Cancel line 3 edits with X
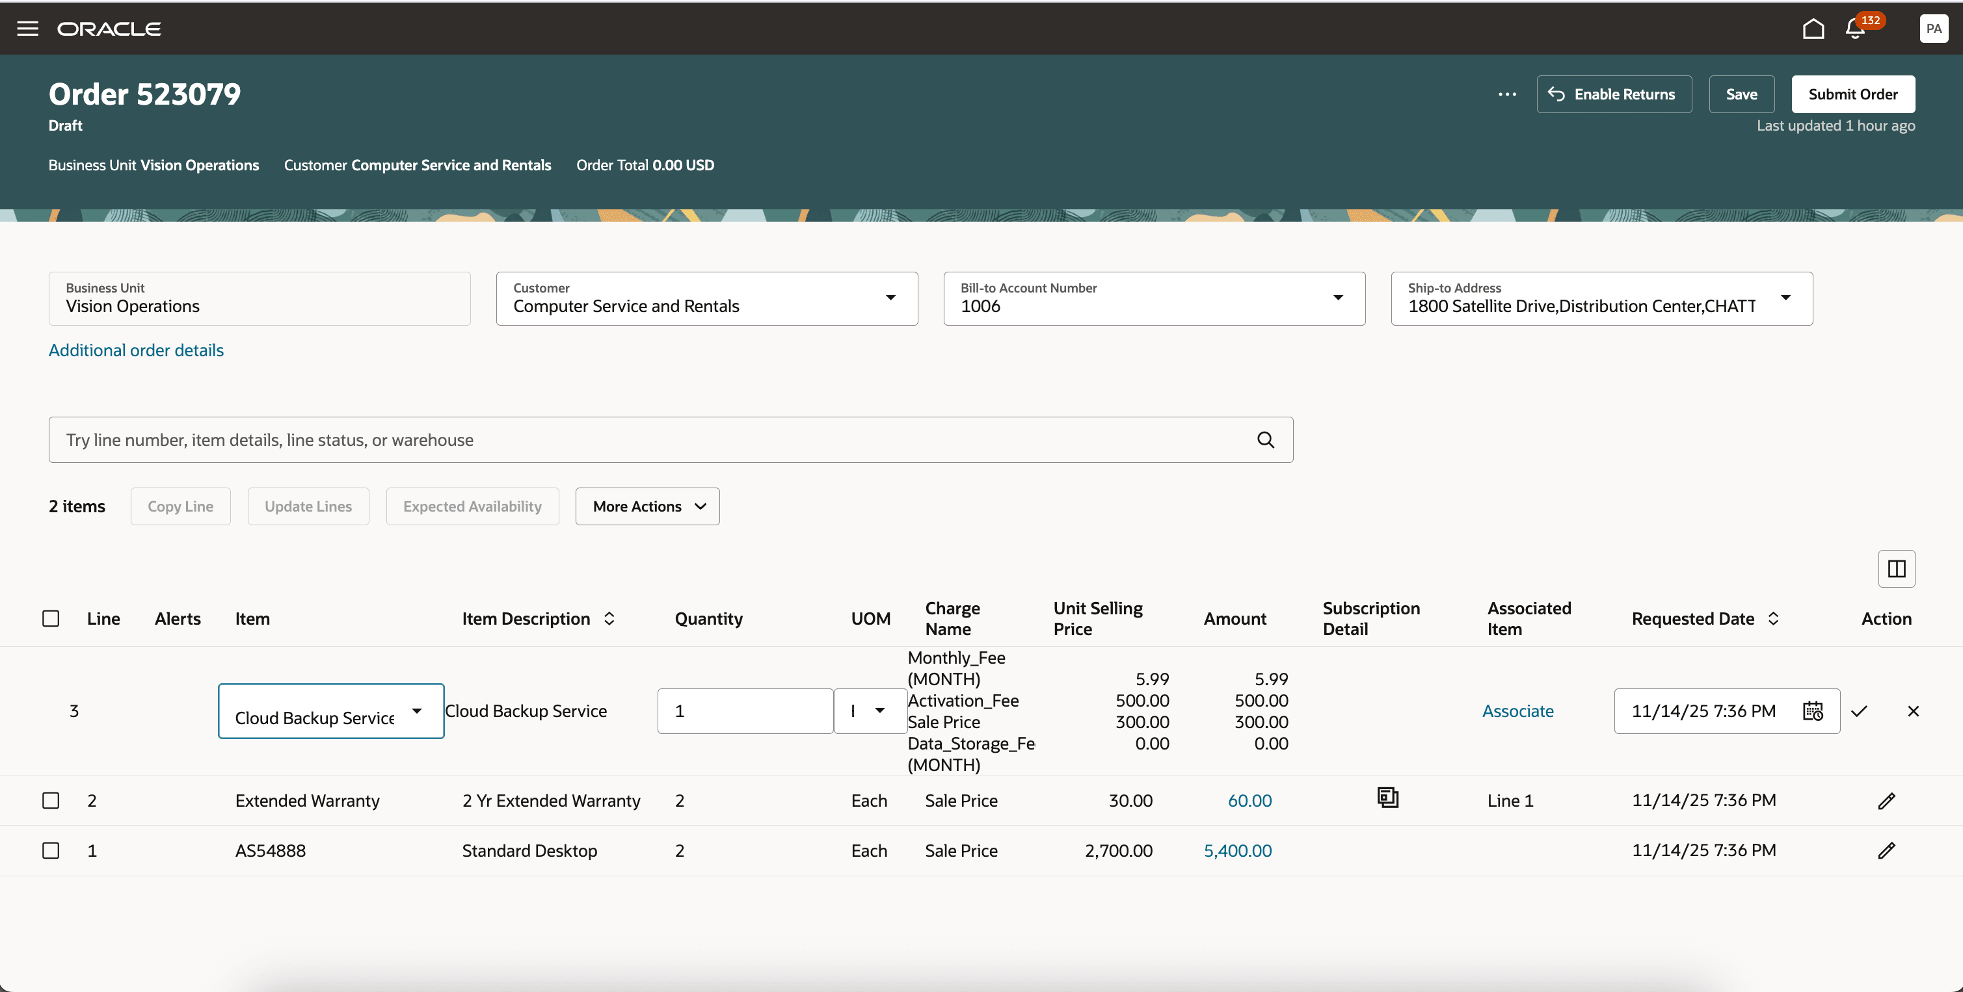 (x=1913, y=711)
